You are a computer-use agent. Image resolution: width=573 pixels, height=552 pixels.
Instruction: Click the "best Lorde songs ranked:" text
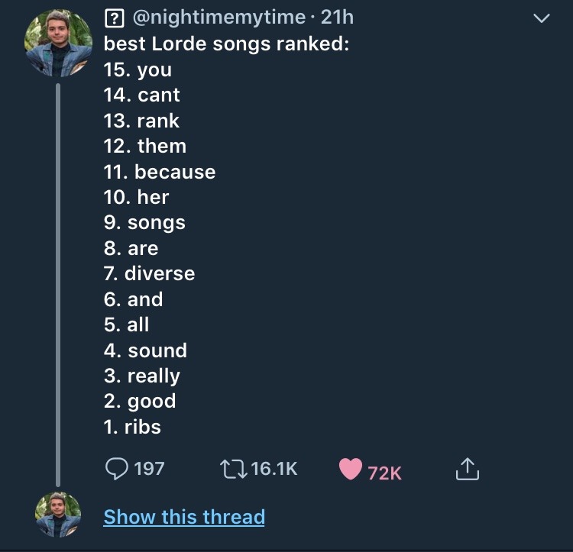point(226,44)
